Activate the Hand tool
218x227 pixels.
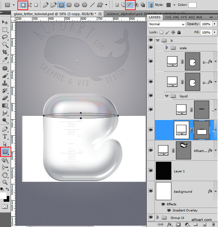5,175
